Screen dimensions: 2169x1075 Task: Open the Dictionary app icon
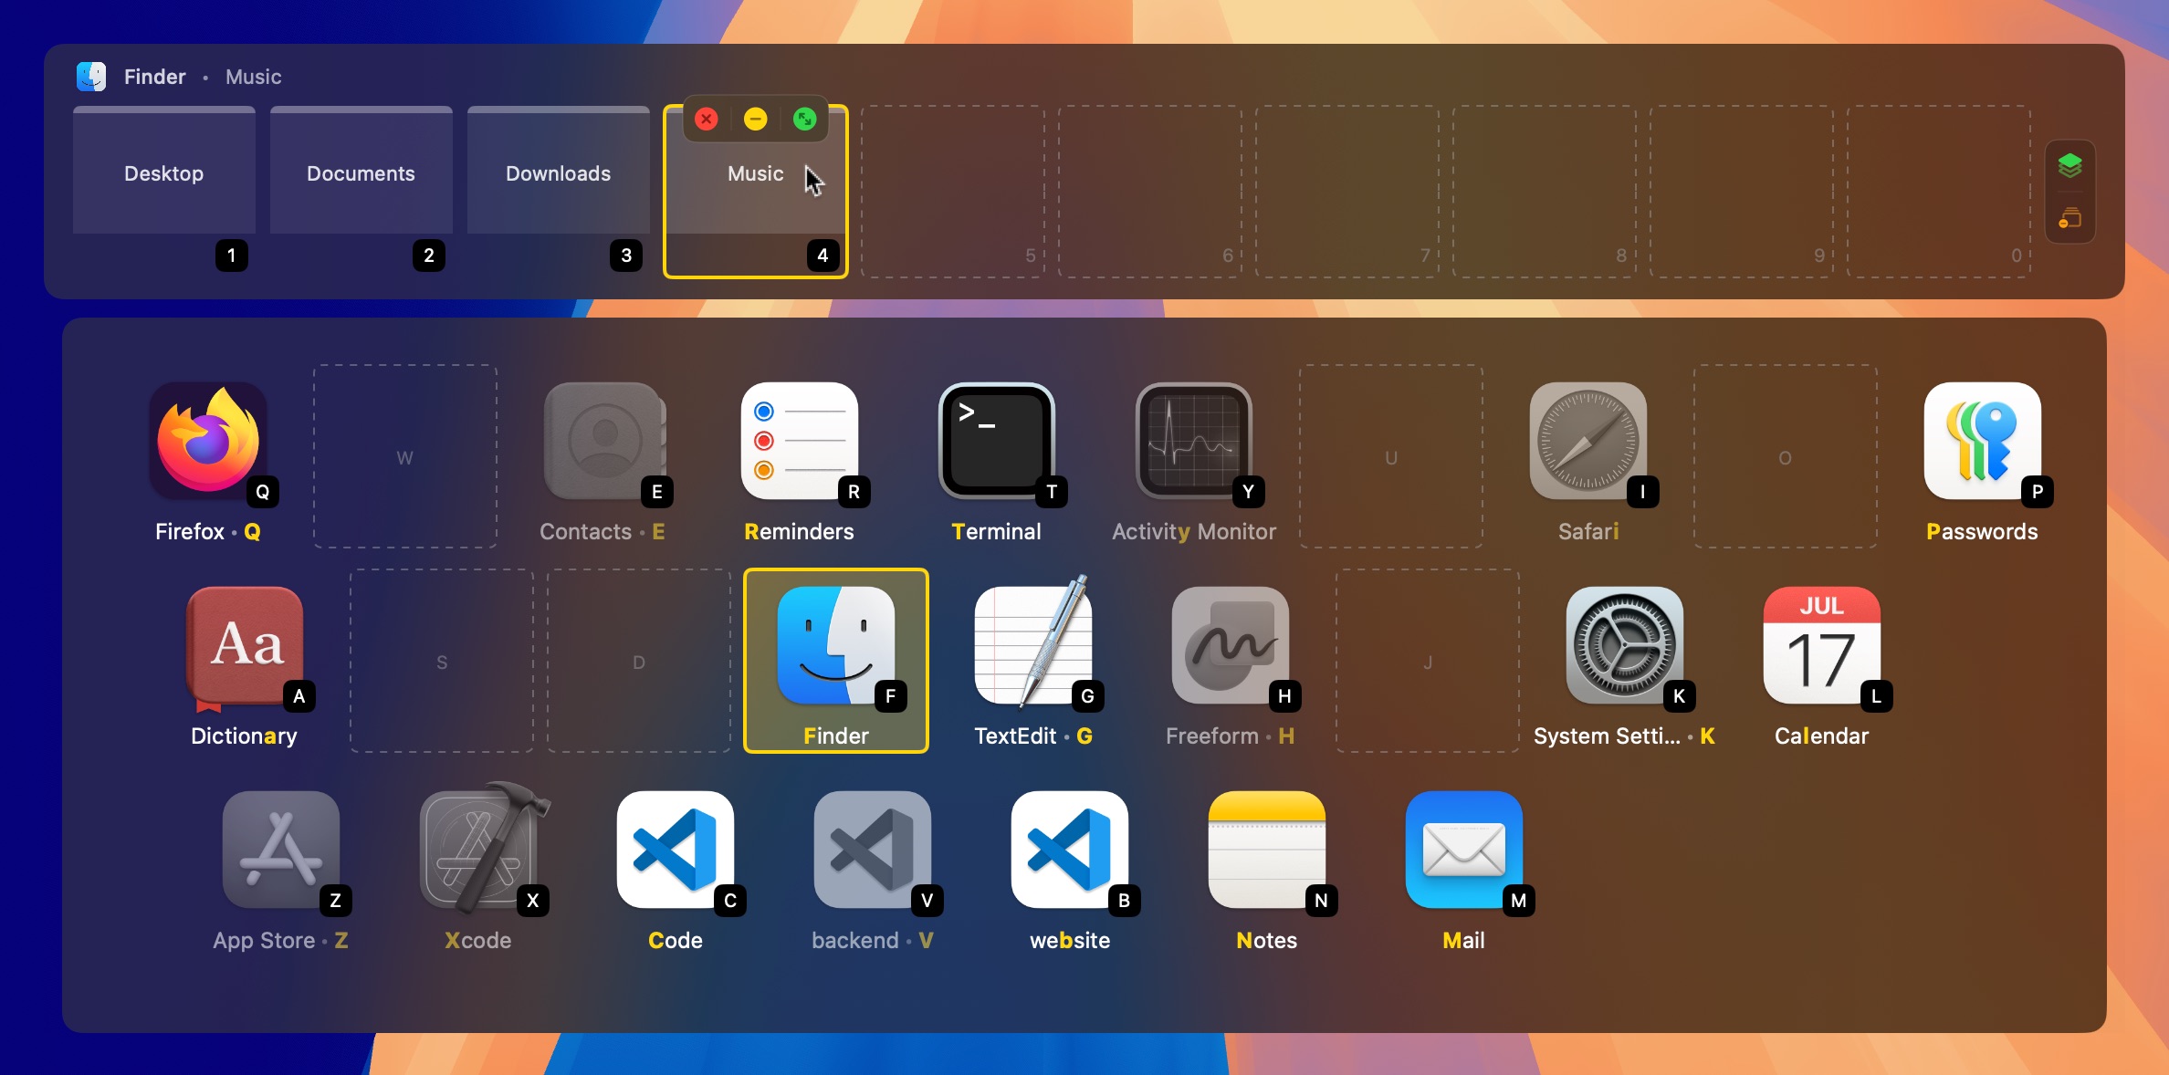tap(245, 646)
